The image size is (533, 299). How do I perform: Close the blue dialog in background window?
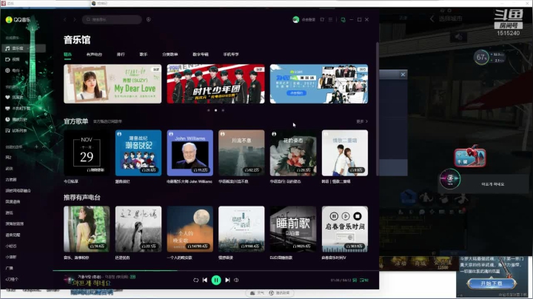coord(403,75)
